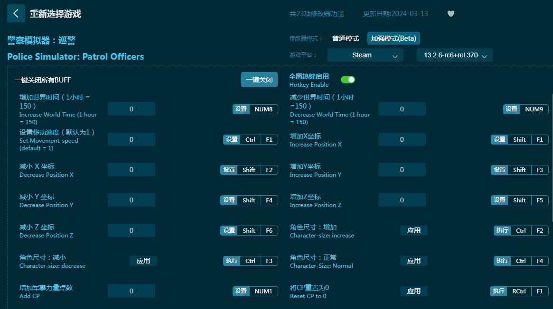This screenshot has width=553, height=309.
Task: Click the F6 key for Decrease Position Z
Action: pyautogui.click(x=269, y=230)
